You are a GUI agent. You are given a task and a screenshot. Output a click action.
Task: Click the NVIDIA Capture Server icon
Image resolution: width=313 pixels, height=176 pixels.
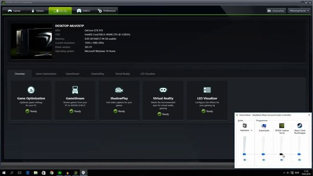tap(282, 126)
